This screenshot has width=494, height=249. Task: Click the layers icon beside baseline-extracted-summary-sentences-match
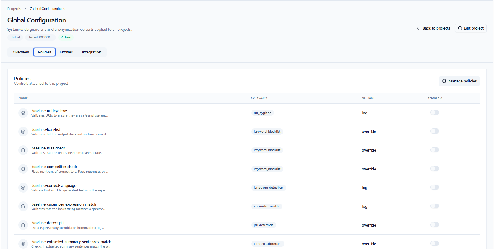pos(23,244)
